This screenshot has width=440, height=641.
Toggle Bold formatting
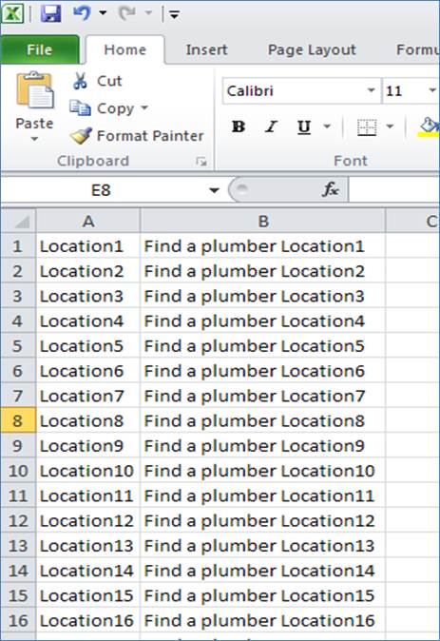tap(239, 126)
